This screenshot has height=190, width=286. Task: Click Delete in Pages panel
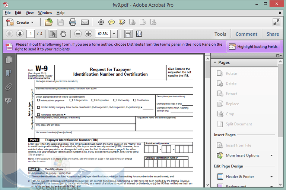pos(227,83)
